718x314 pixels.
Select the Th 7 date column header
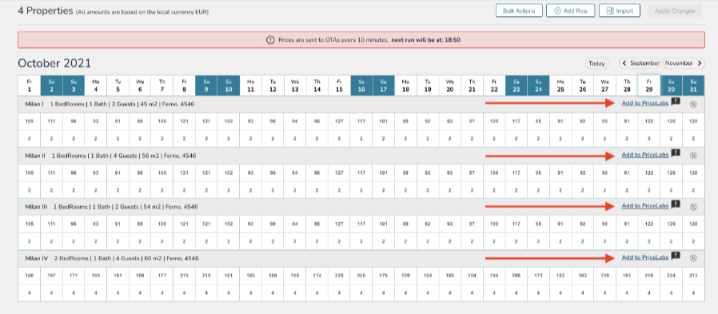[162, 85]
